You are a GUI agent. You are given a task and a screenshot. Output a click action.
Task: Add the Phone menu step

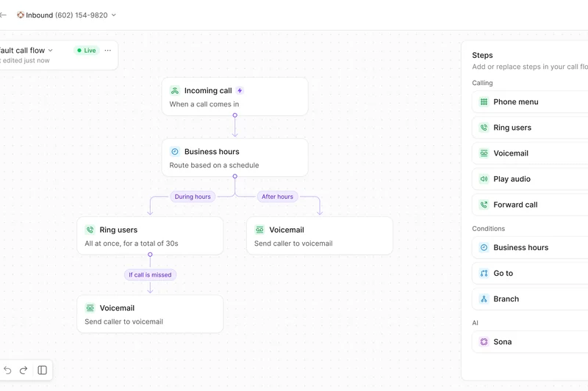coord(529,102)
